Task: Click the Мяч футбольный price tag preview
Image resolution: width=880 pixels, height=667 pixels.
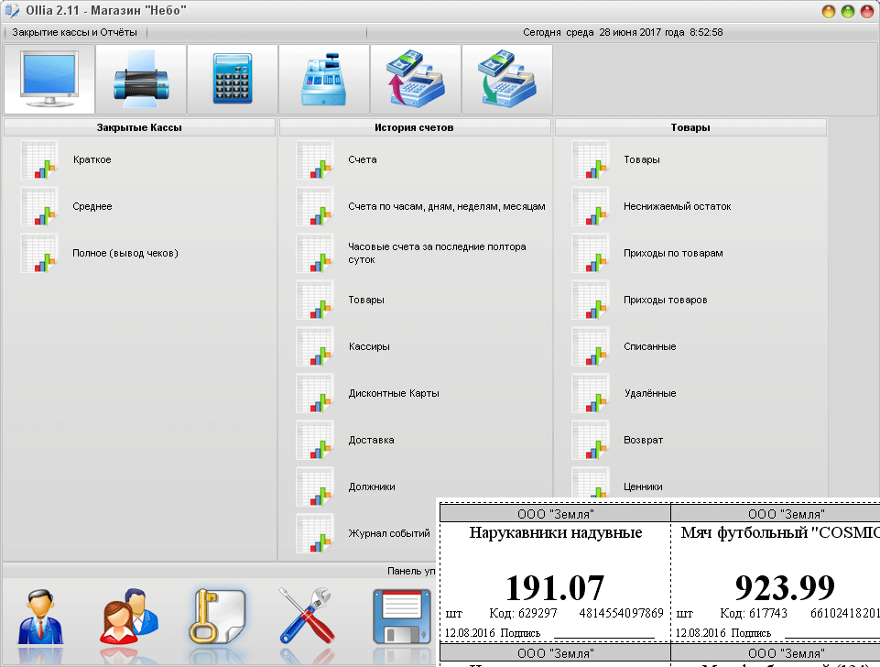Action: click(x=776, y=574)
